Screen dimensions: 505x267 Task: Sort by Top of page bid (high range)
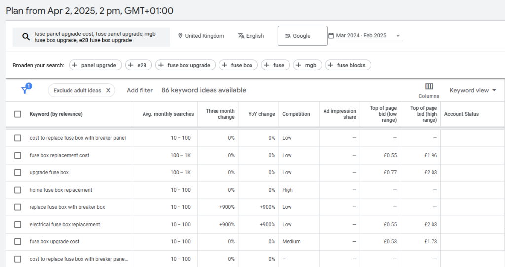pyautogui.click(x=424, y=114)
